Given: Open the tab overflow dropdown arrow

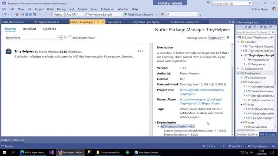Looking at the screenshot, I should (229, 22).
